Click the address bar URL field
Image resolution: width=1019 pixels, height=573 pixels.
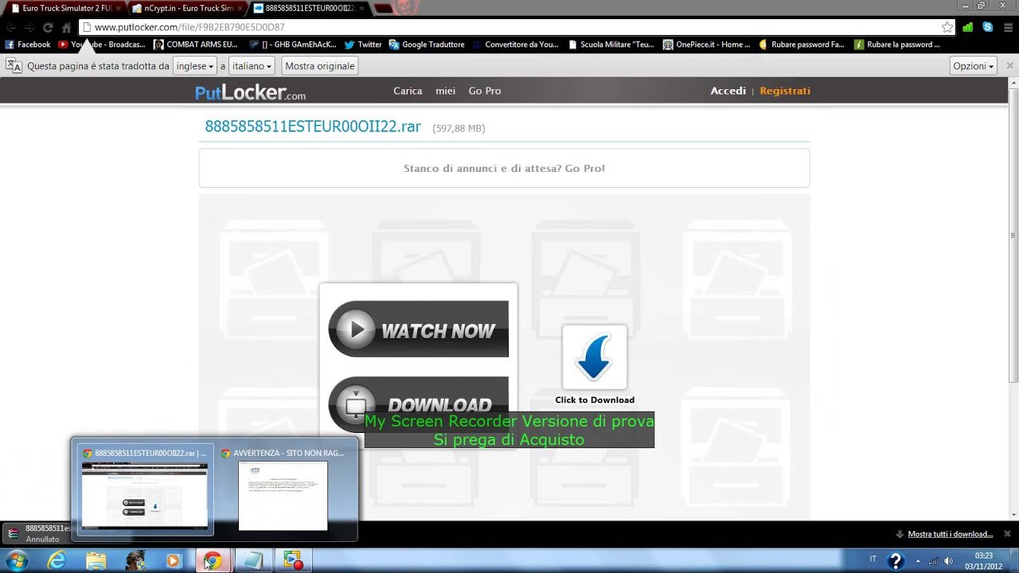[x=509, y=27]
